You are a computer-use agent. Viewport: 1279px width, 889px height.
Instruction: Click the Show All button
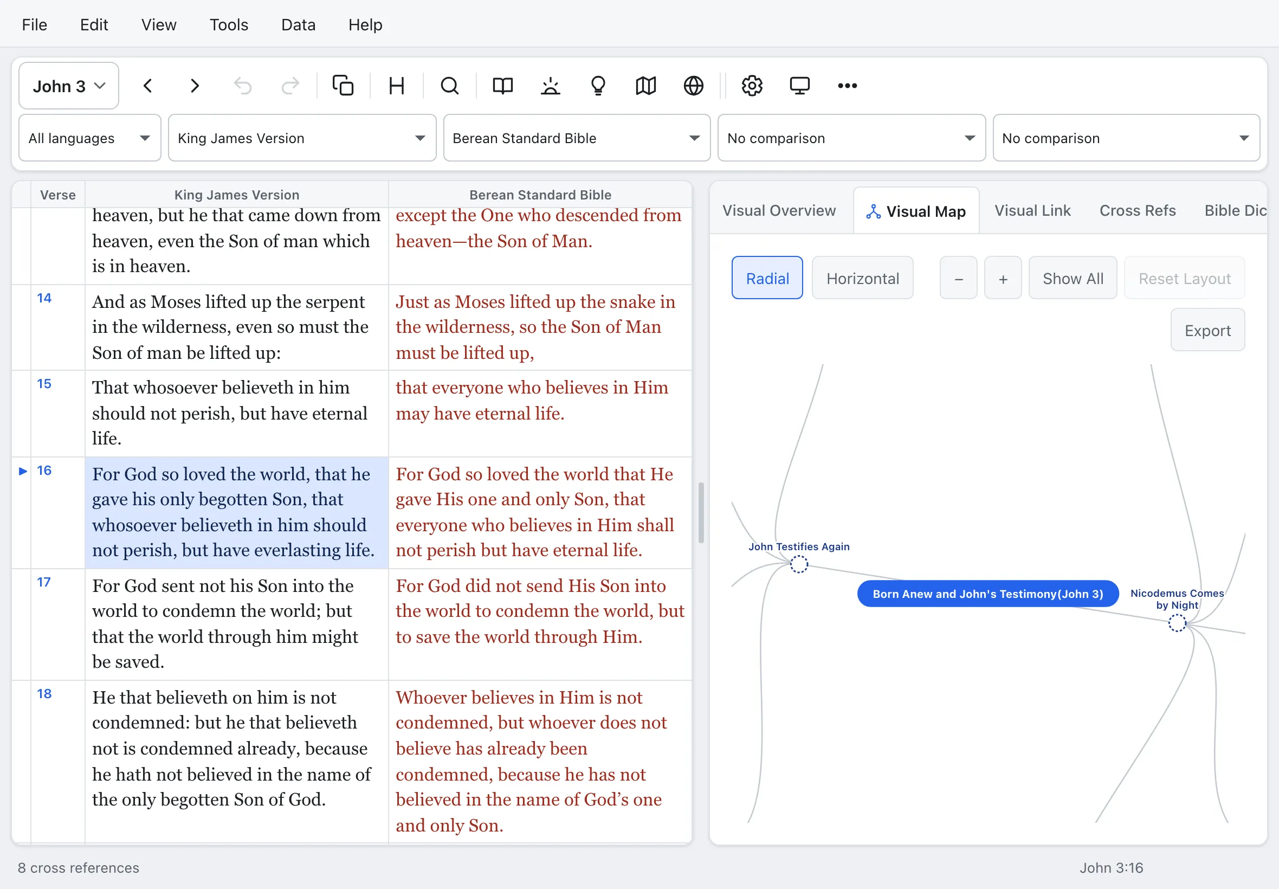(1073, 278)
